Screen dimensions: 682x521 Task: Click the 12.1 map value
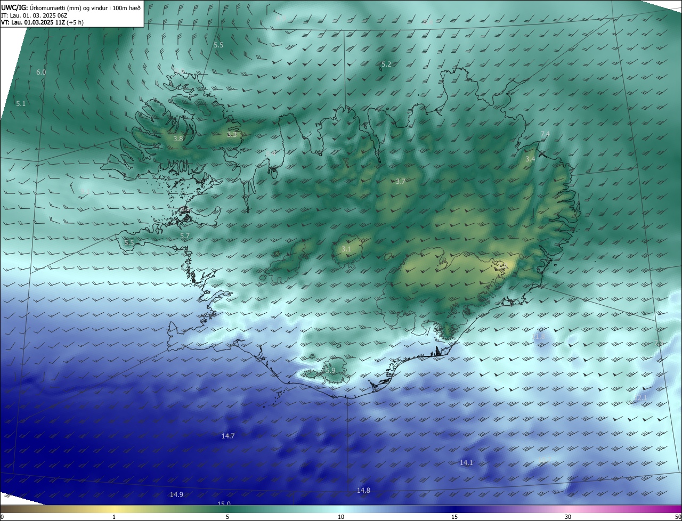pos(641,398)
